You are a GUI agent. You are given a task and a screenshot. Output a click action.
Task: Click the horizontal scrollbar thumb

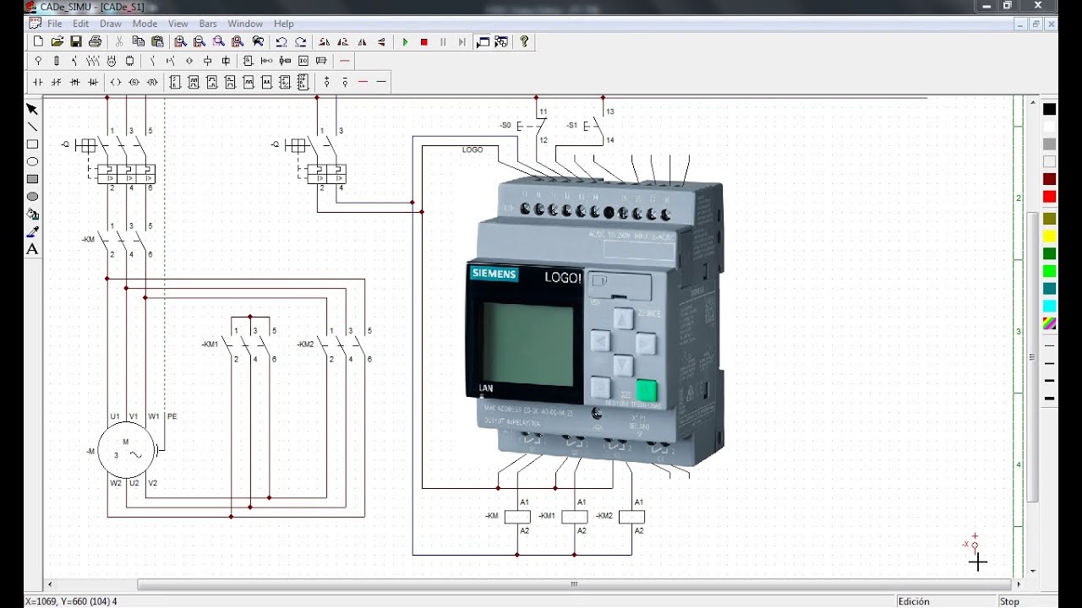574,584
